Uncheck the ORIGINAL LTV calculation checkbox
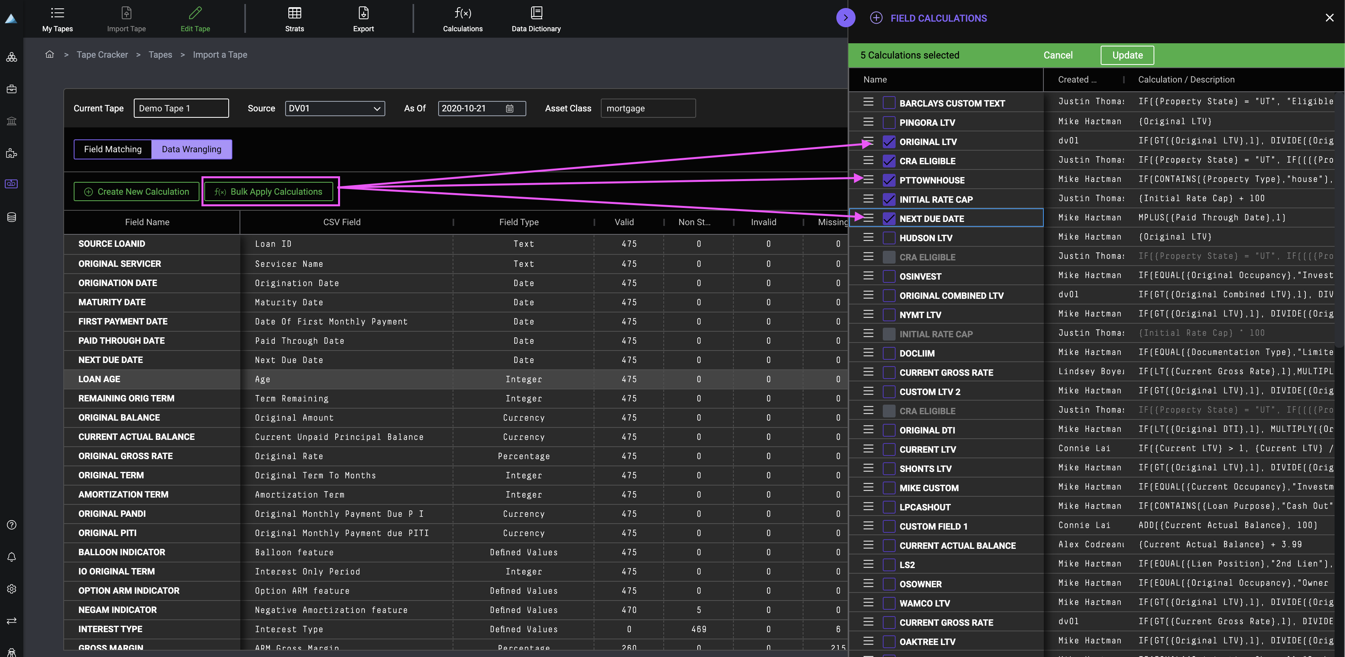1345x657 pixels. pos(889,141)
